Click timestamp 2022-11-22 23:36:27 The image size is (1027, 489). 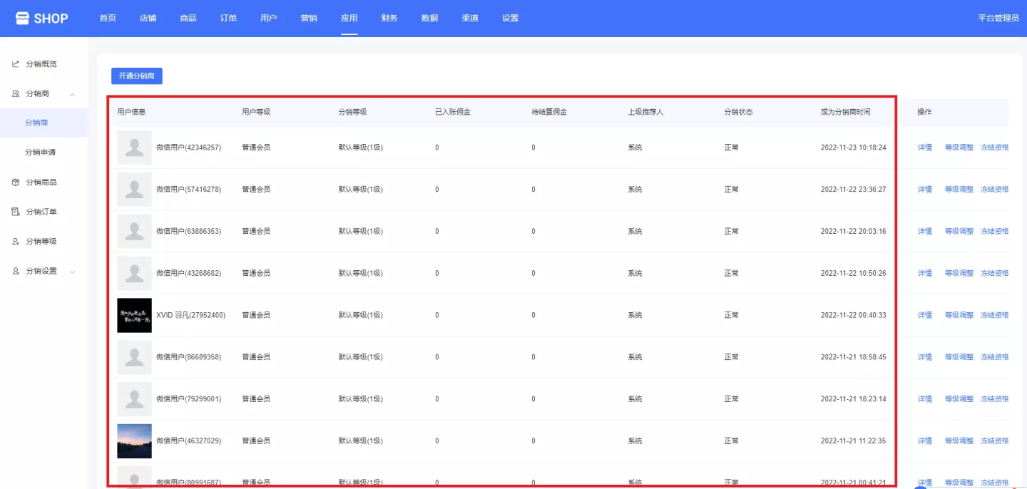854,190
